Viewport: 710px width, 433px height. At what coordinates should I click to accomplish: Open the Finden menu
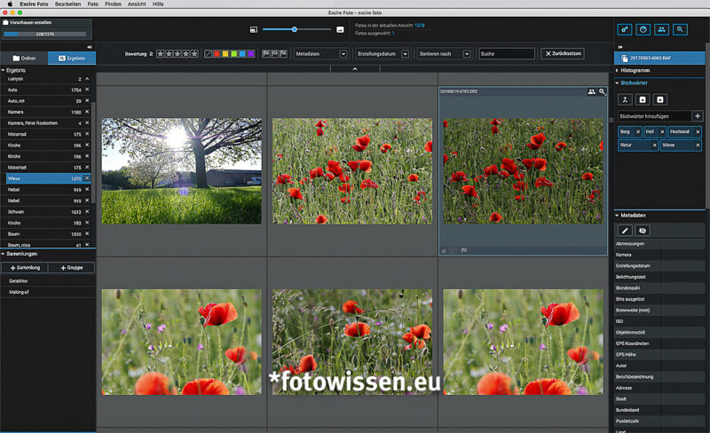(114, 4)
